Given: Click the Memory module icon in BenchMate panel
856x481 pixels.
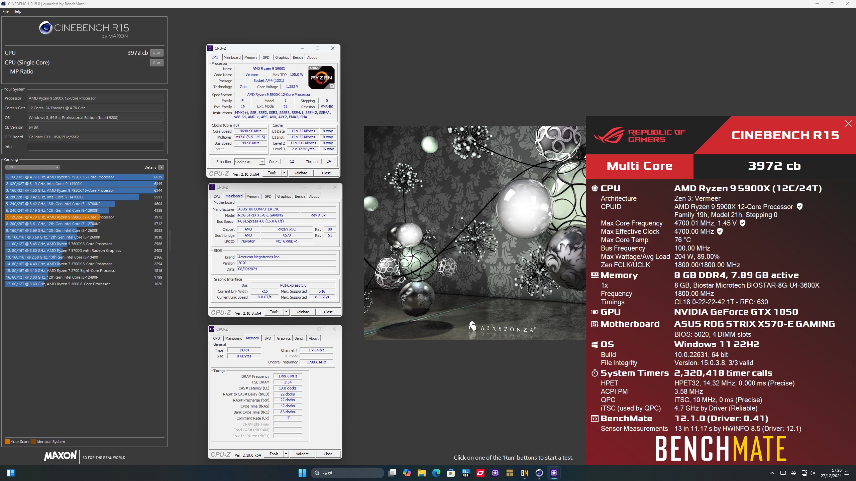Looking at the screenshot, I should (595, 275).
